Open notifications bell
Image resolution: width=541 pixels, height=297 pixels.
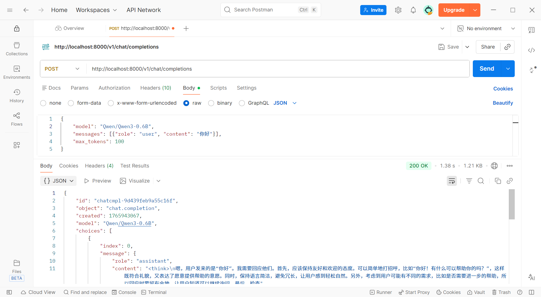coord(413,10)
